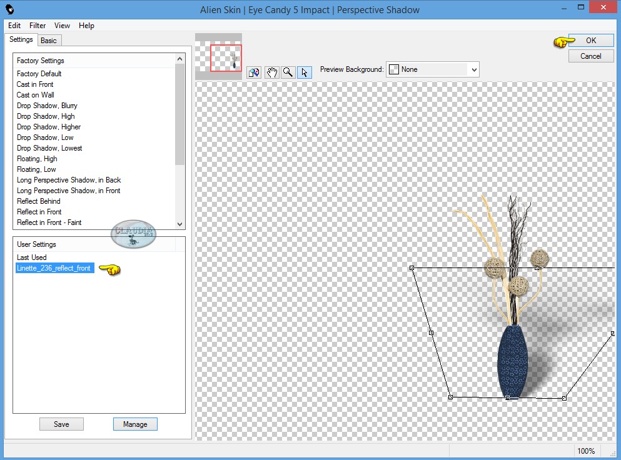Screen dimensions: 621x460
Task: Select Drop Shadow, Blurry preset
Action: (47, 106)
